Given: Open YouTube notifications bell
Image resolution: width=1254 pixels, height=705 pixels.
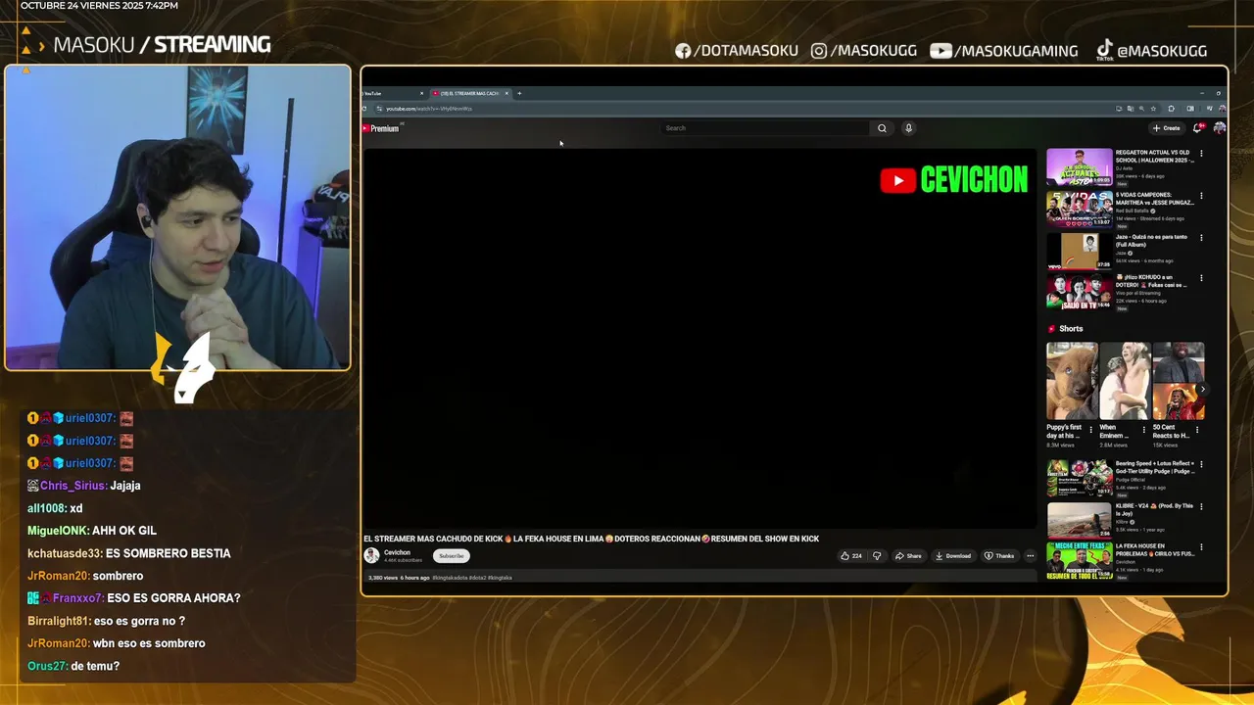Looking at the screenshot, I should (x=1199, y=127).
